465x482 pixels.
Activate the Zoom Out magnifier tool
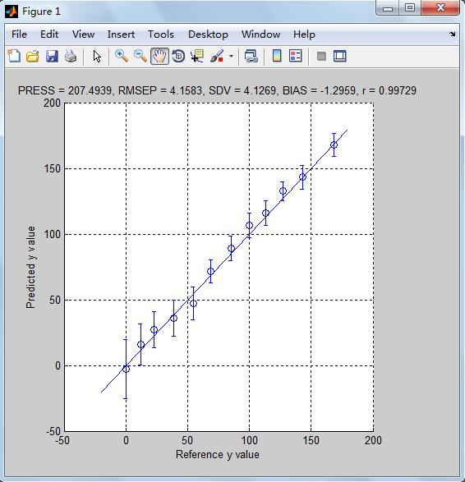pos(140,57)
